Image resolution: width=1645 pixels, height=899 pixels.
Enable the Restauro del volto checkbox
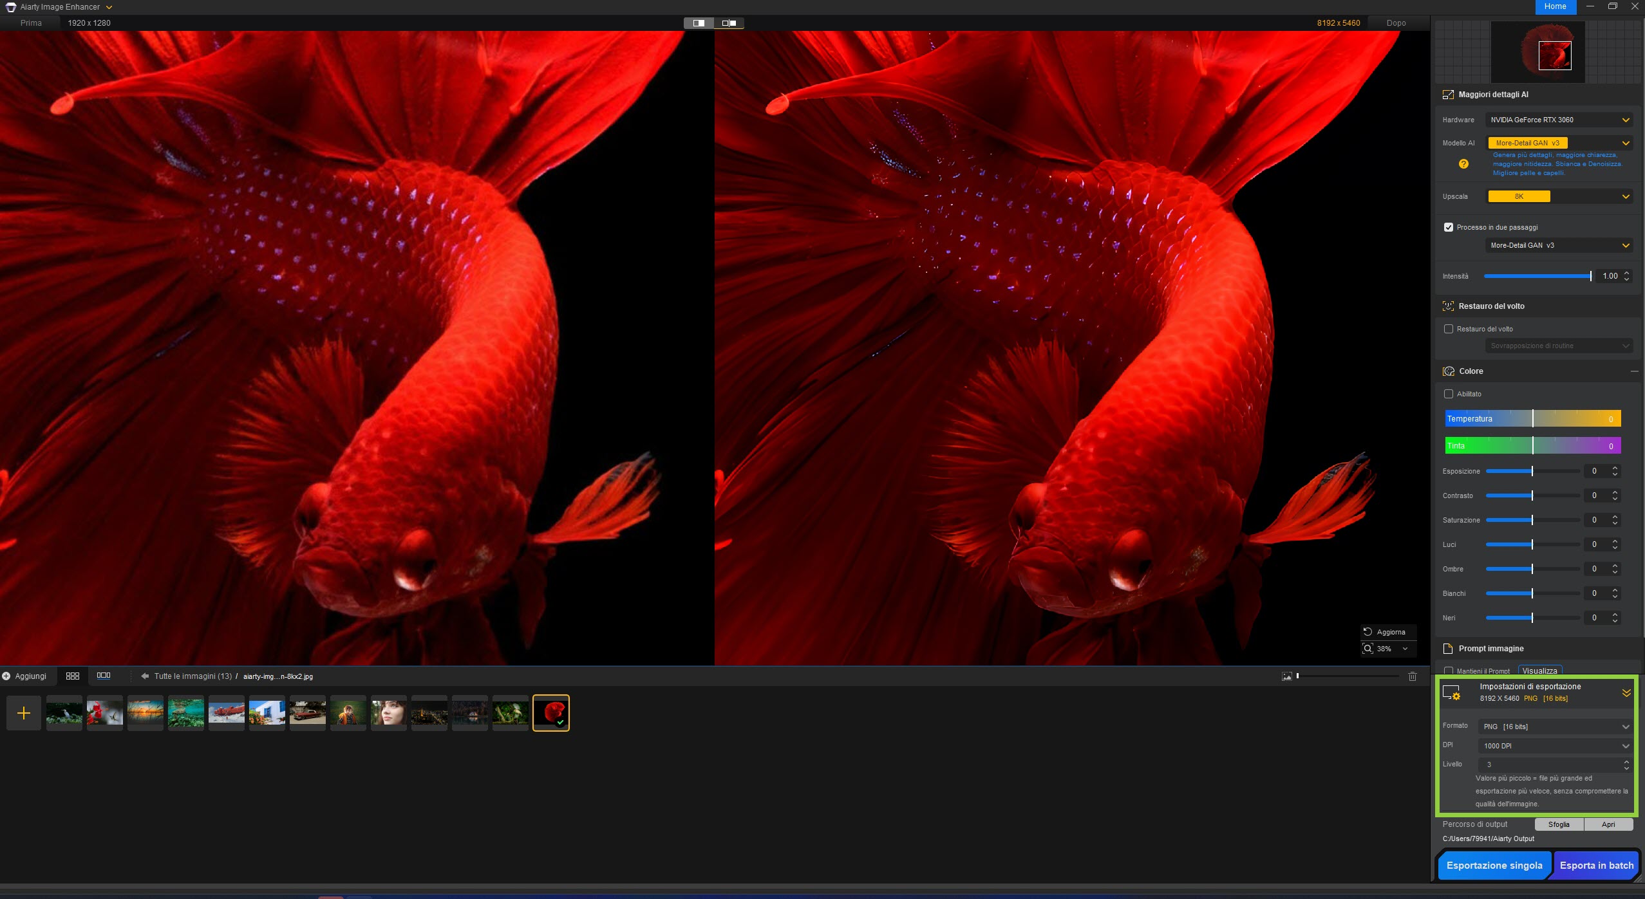pos(1449,329)
